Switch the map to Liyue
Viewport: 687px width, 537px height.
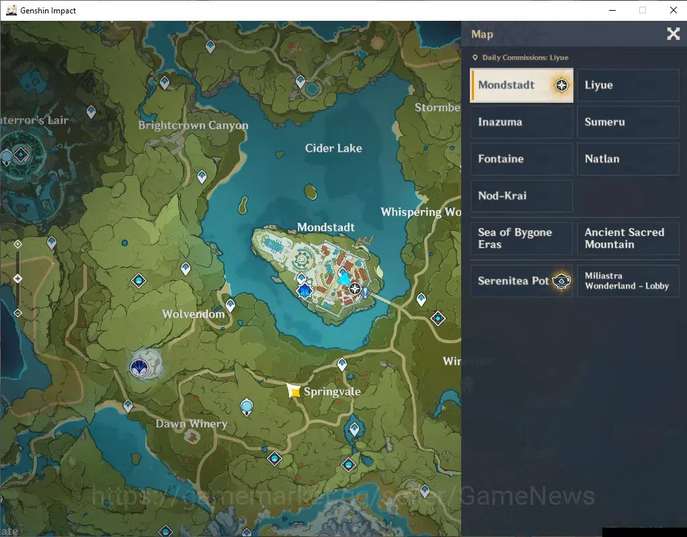(x=628, y=85)
